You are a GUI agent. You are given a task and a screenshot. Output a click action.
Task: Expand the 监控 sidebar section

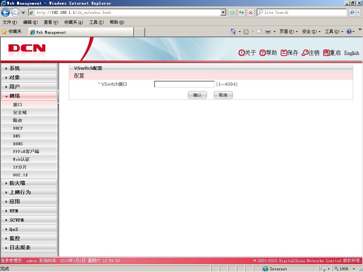point(29,238)
